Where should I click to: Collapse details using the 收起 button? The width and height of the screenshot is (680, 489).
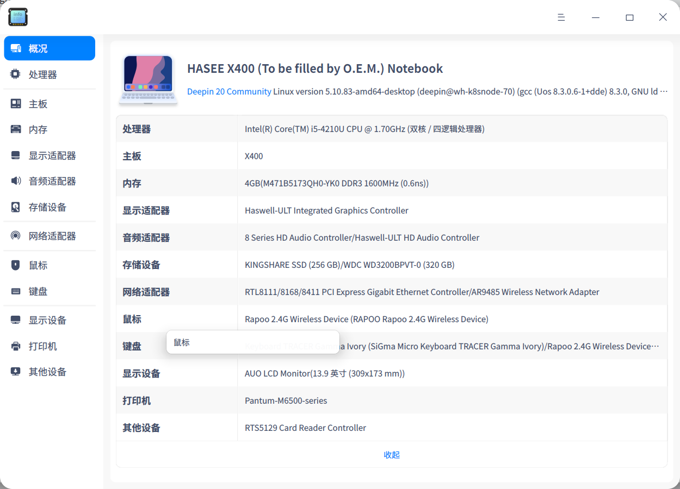coord(391,455)
